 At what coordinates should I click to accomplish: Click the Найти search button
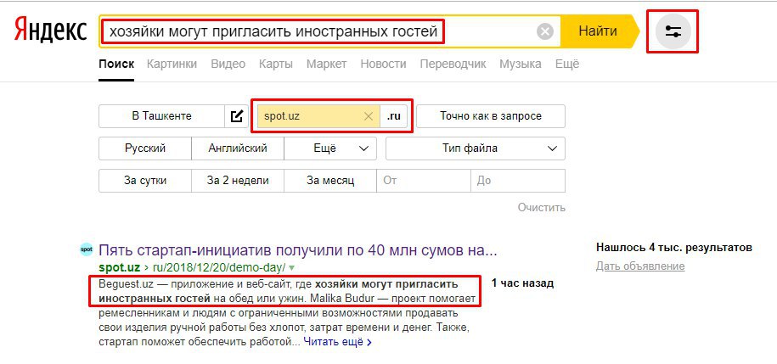point(598,31)
